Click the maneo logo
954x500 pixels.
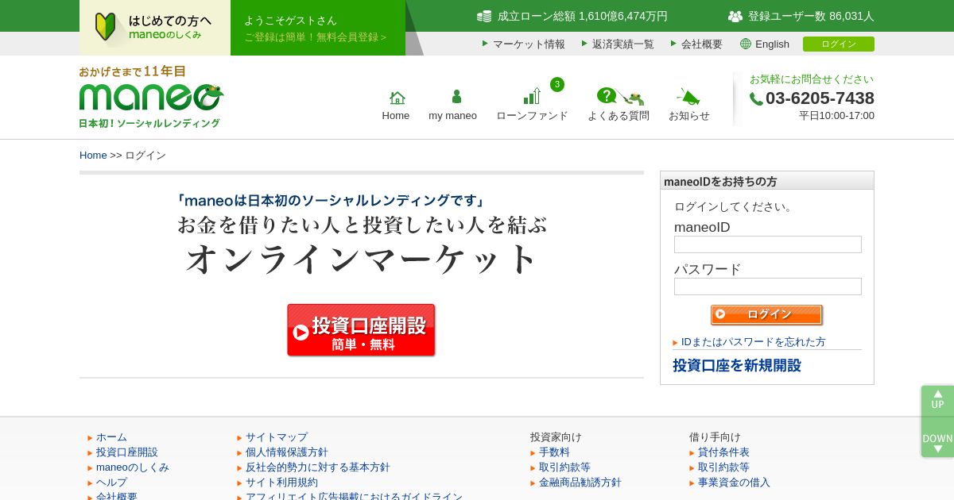tap(151, 97)
